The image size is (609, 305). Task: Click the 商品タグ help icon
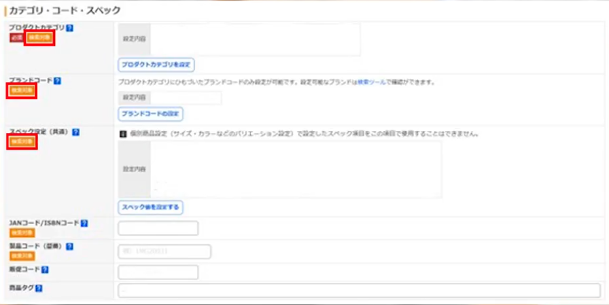39,287
